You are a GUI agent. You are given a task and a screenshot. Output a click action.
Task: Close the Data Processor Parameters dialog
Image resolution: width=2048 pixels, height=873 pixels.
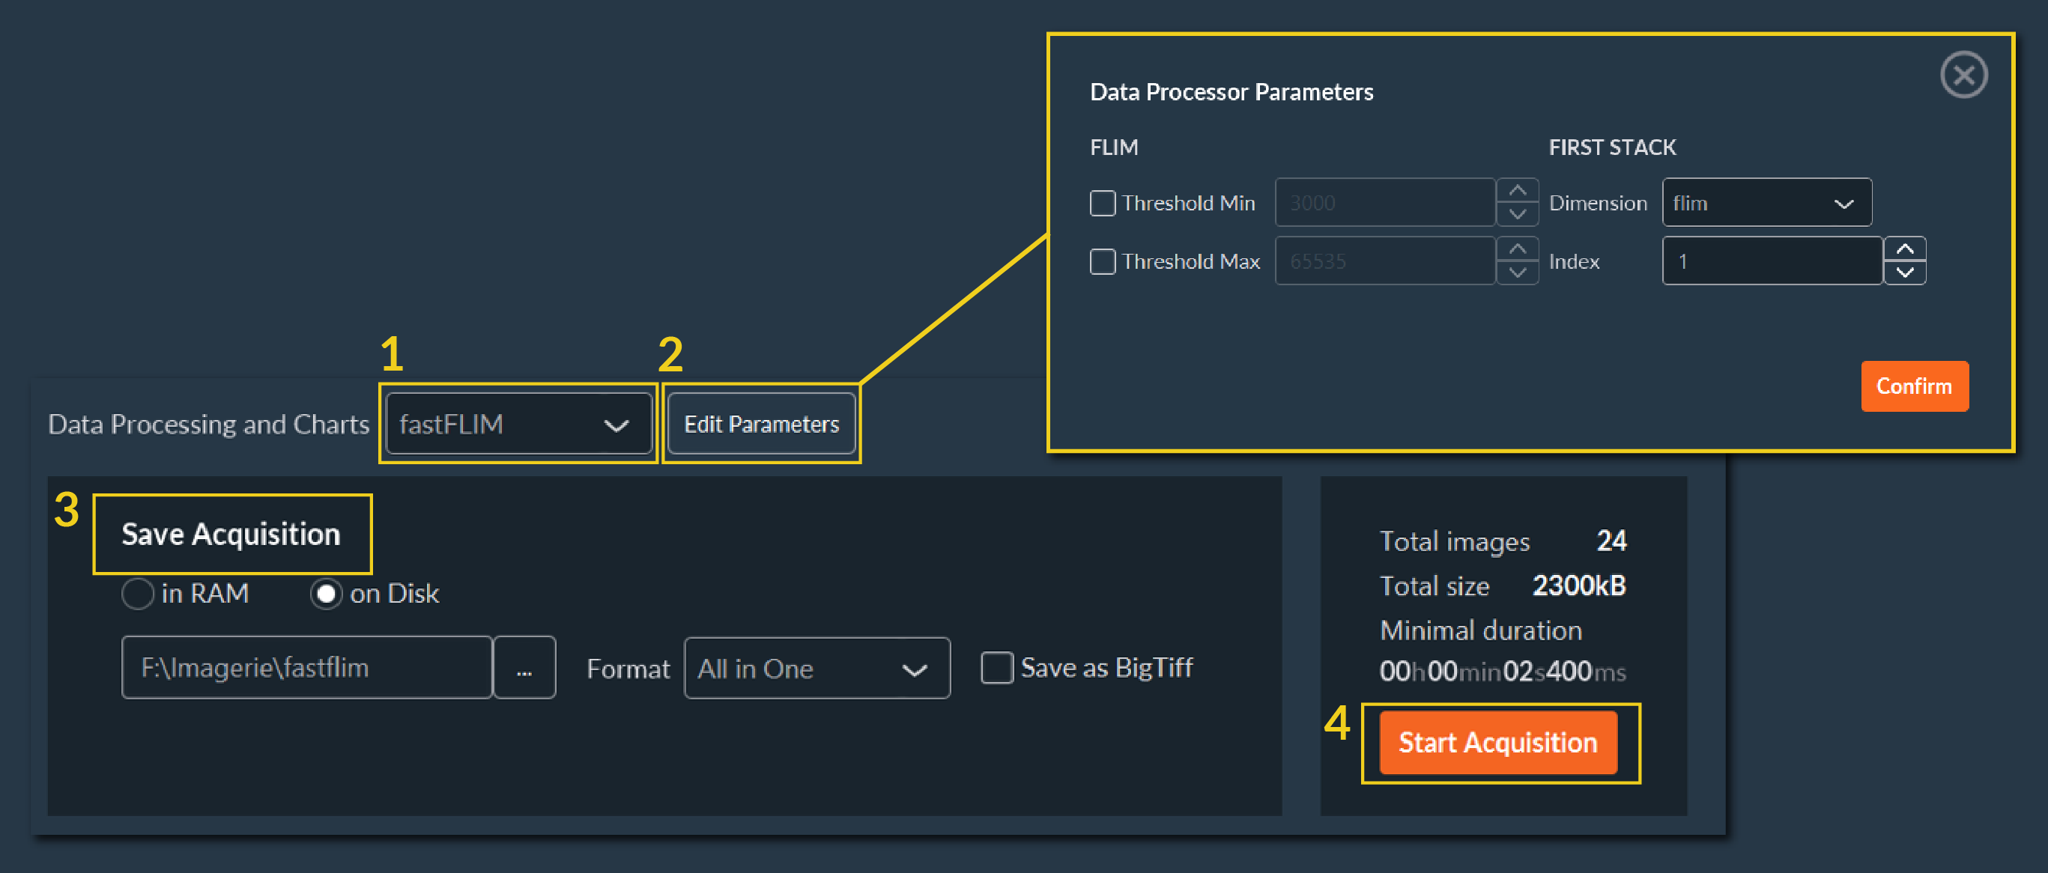pos(1963,76)
